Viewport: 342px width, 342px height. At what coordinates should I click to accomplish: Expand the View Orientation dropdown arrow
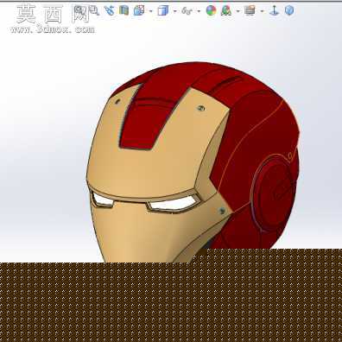(x=151, y=11)
